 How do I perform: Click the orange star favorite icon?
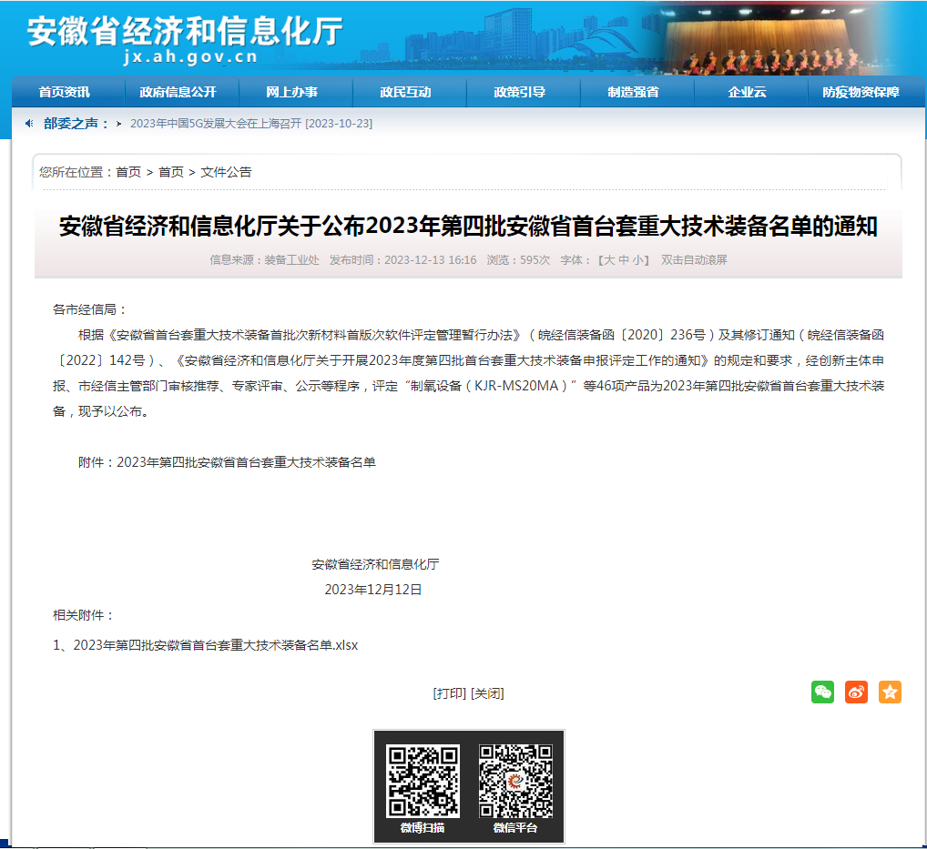[x=890, y=692]
